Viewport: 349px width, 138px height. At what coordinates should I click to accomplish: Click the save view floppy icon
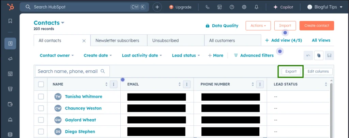[330, 55]
